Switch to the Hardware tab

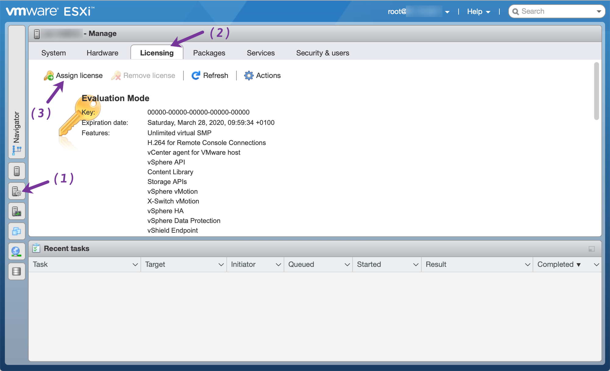[102, 53]
